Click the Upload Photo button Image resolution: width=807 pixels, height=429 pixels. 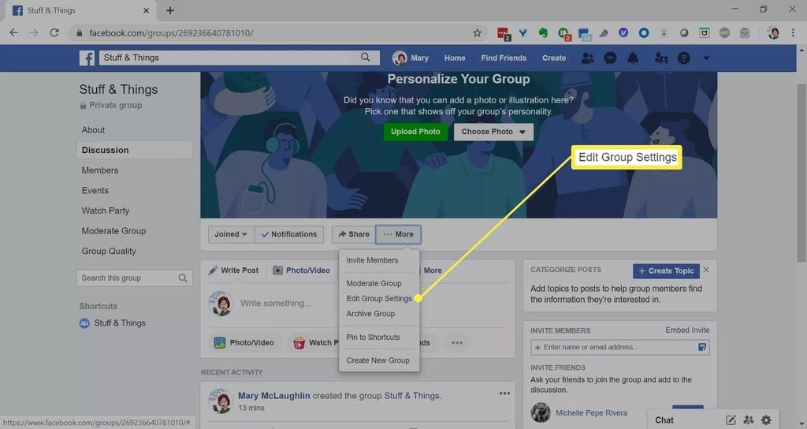[415, 132]
